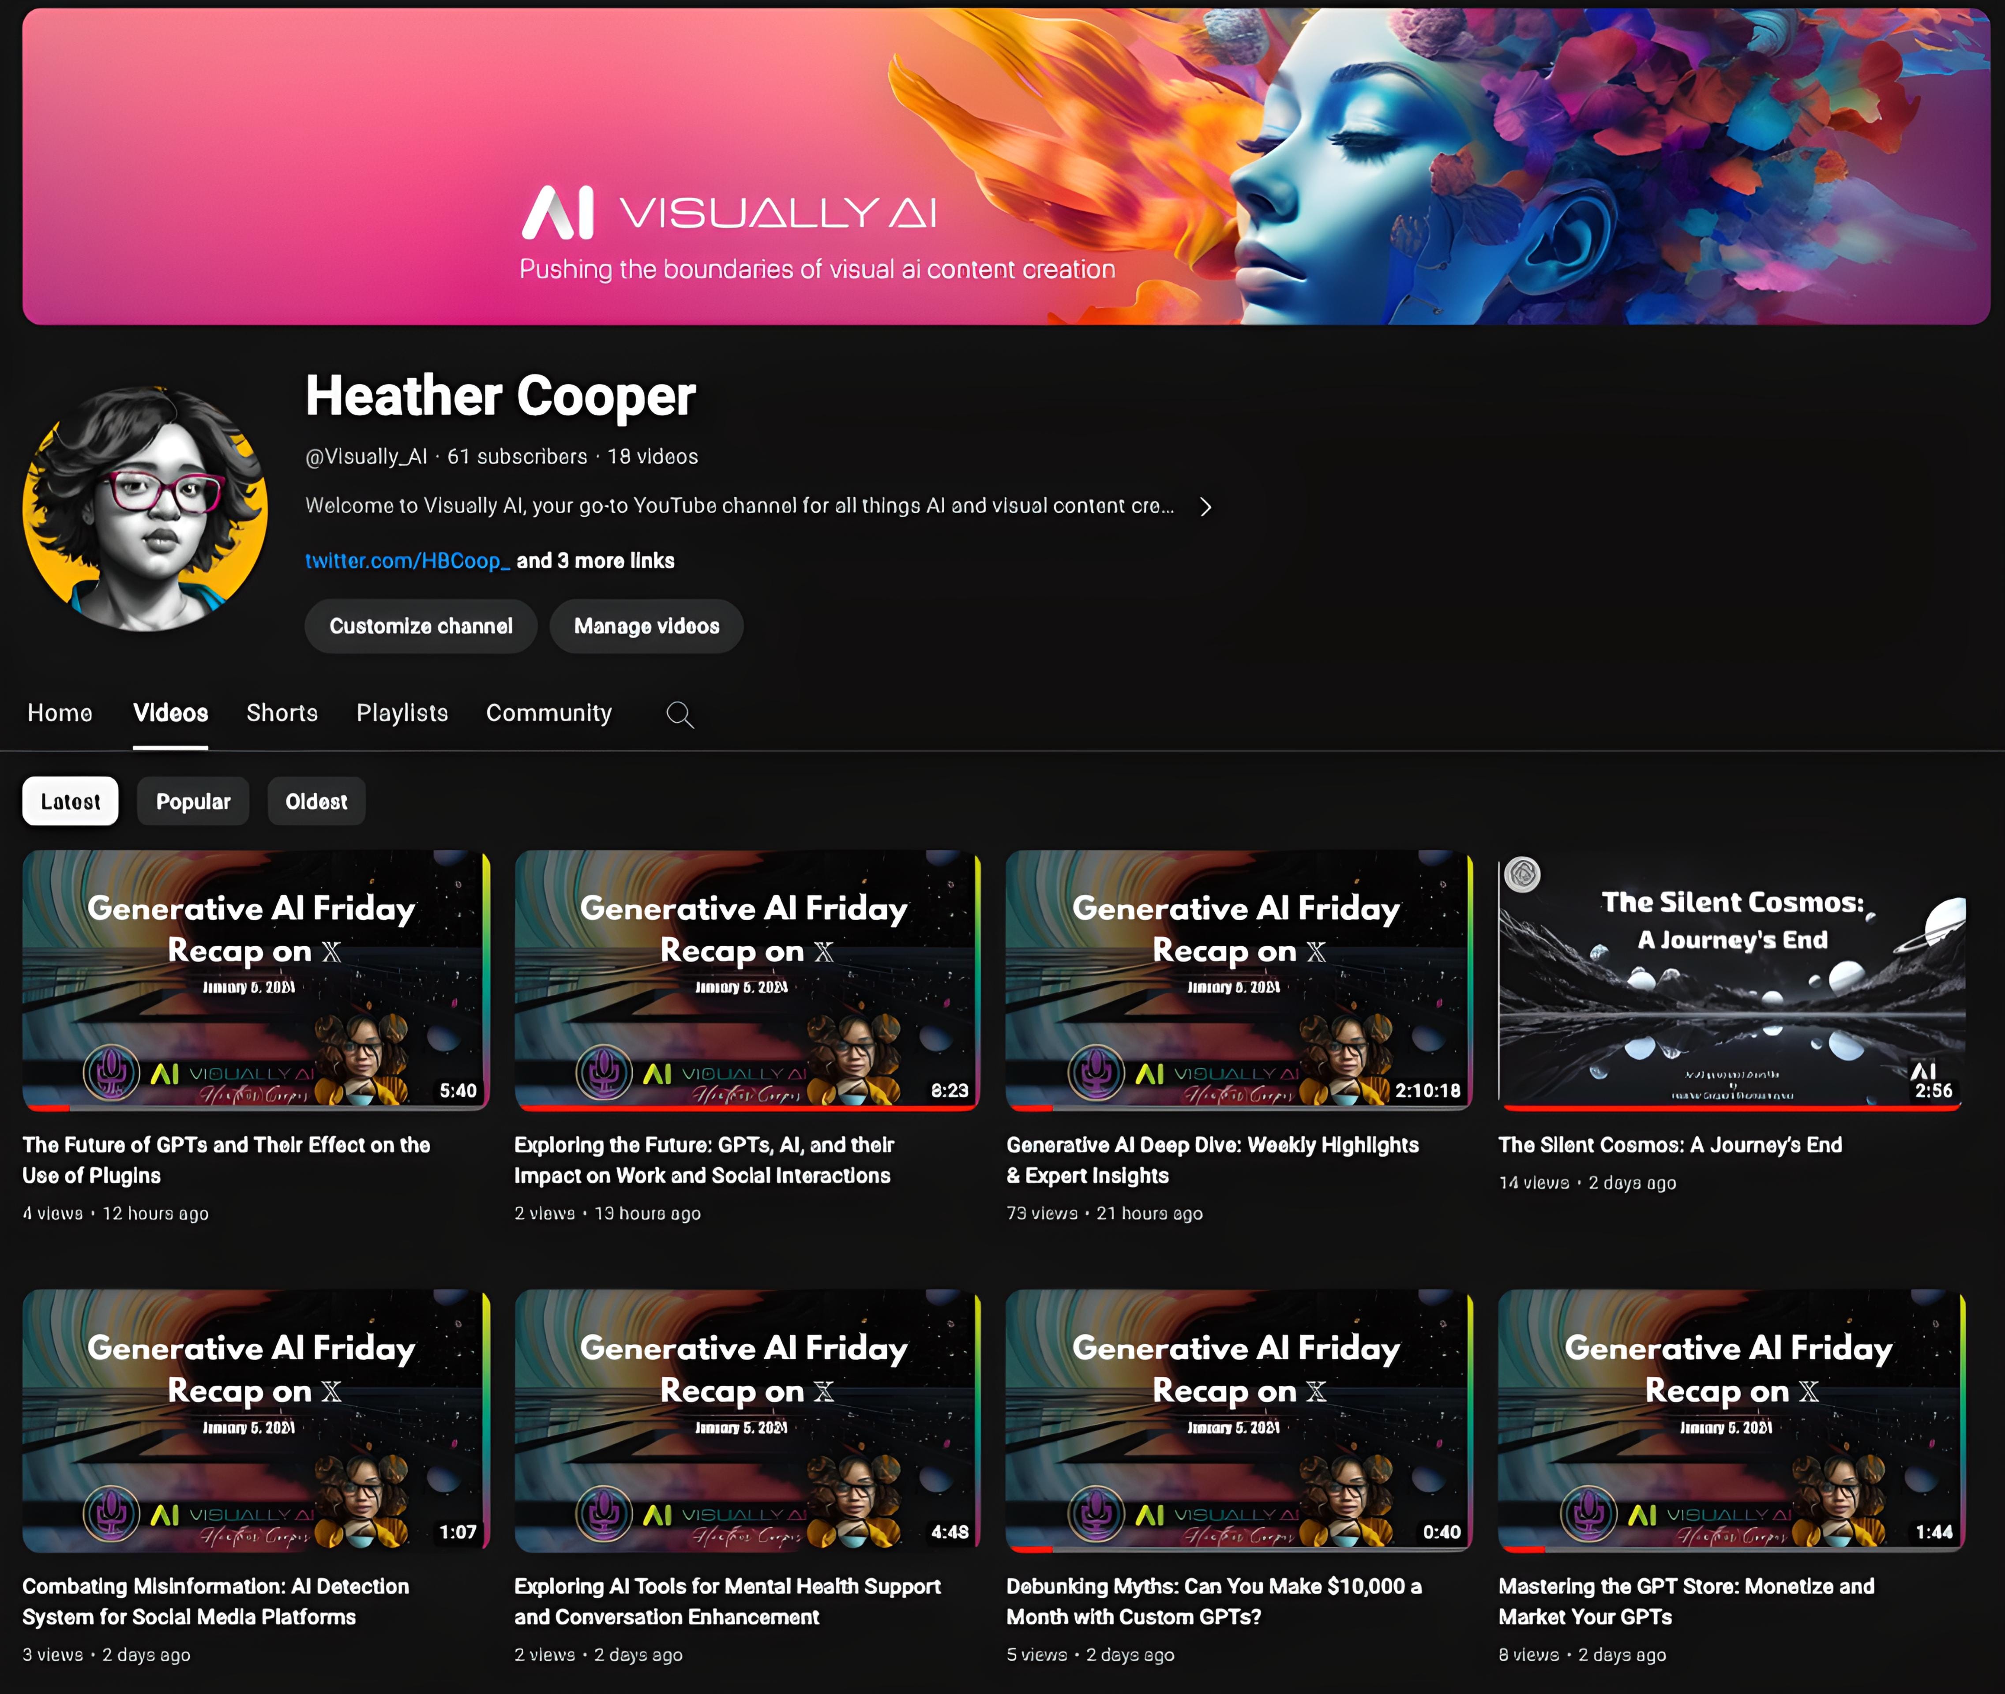Sort videos by Popular

tap(193, 801)
